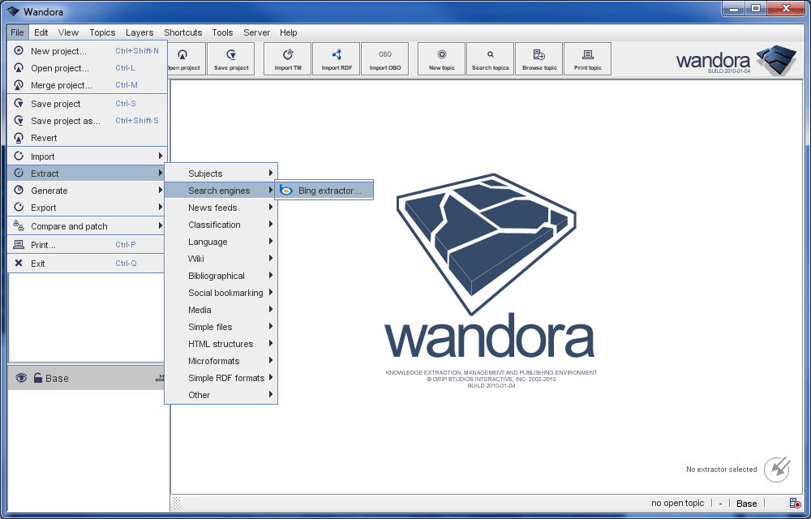Click the Import OBO toolbar icon
The height and width of the screenshot is (519, 811).
point(384,59)
